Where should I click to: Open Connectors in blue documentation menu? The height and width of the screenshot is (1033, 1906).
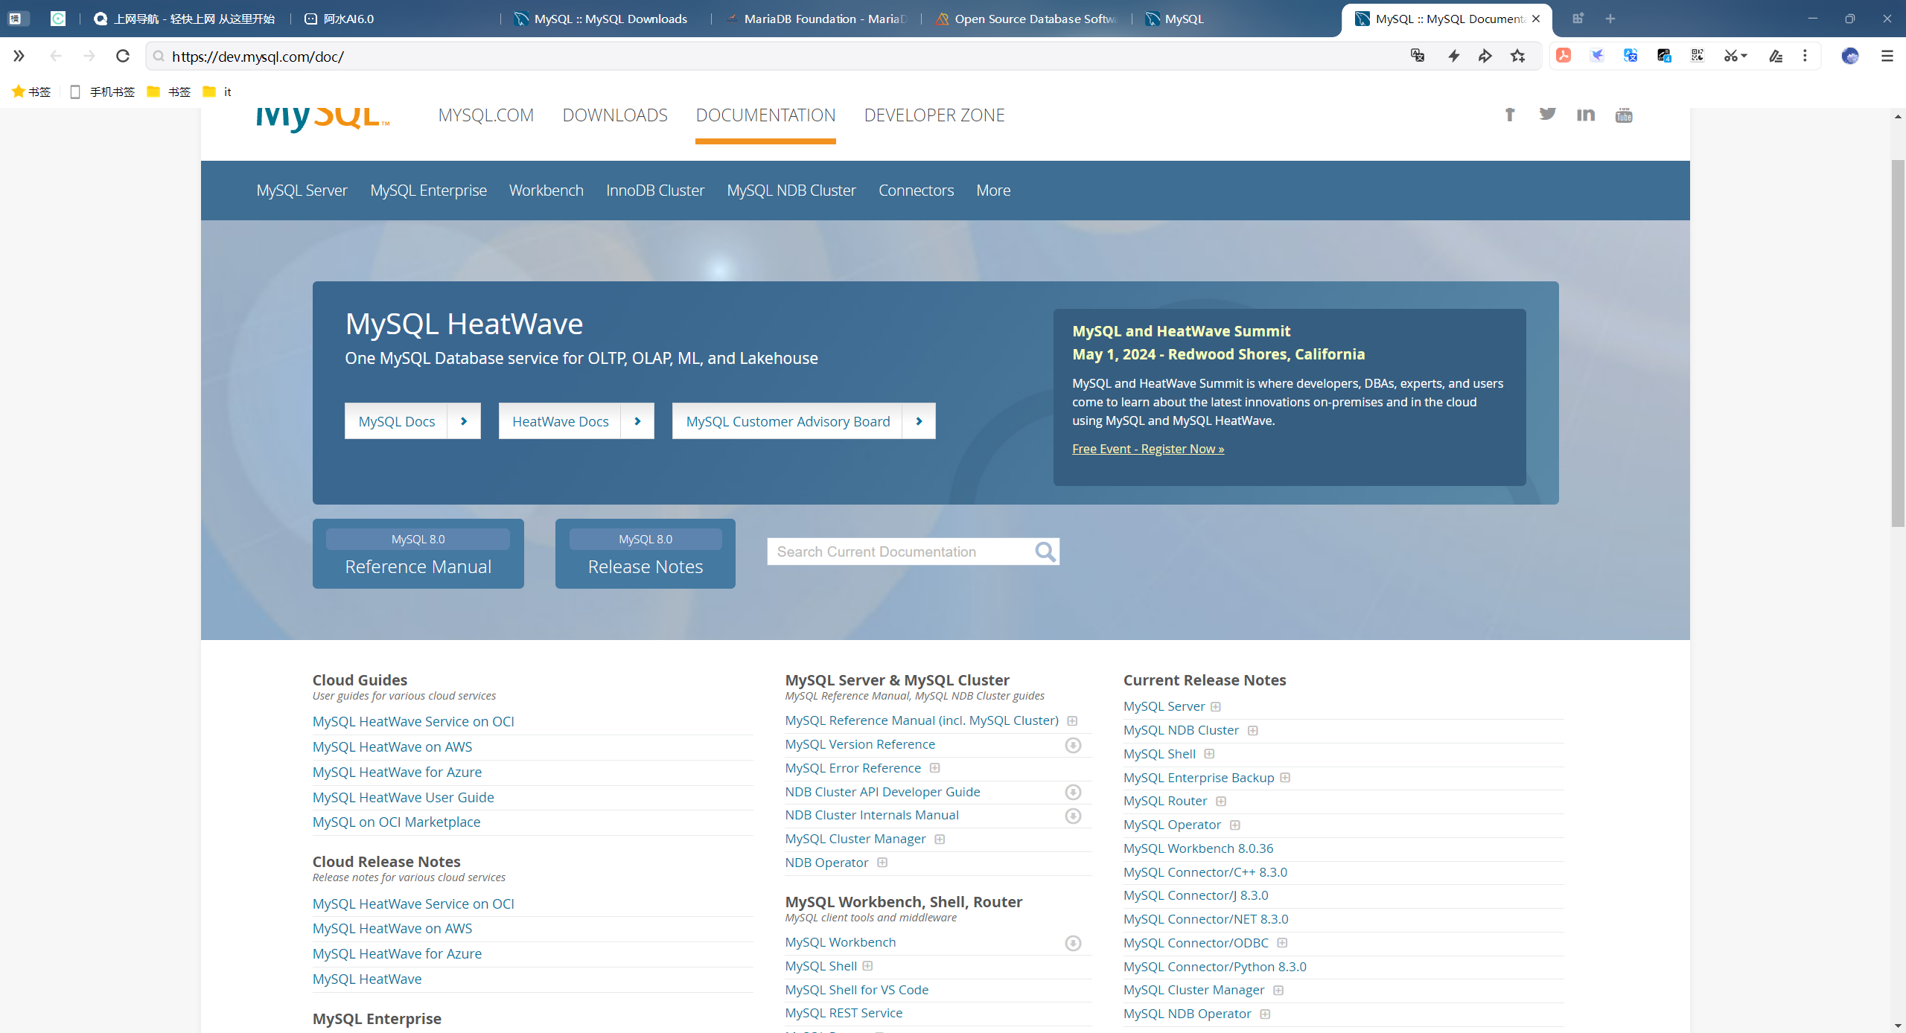point(916,191)
